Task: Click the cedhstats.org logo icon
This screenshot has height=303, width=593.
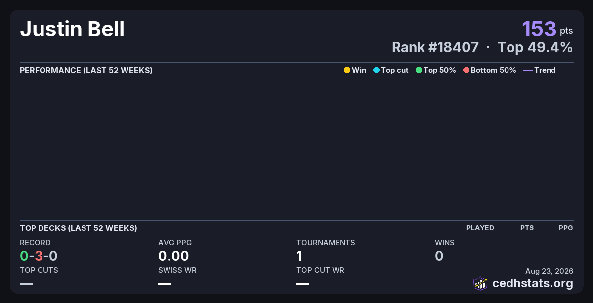Action: tap(480, 283)
